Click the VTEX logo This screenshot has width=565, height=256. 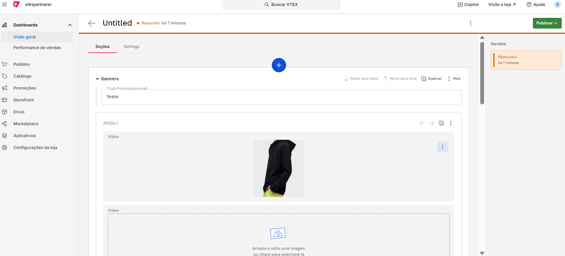coord(16,4)
